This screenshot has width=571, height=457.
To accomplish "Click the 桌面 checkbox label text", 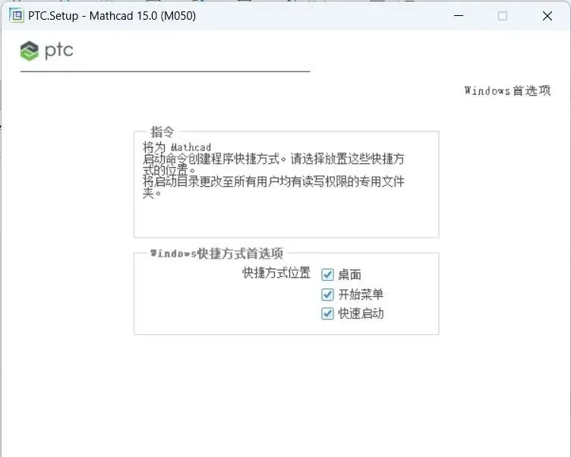I will (x=349, y=275).
